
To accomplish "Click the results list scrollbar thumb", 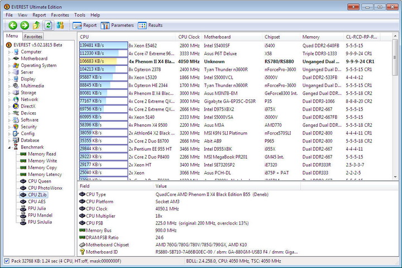I will click(x=395, y=57).
